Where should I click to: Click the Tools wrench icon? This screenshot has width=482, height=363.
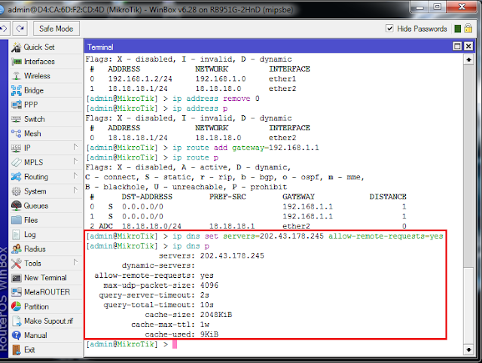pyautogui.click(x=16, y=264)
